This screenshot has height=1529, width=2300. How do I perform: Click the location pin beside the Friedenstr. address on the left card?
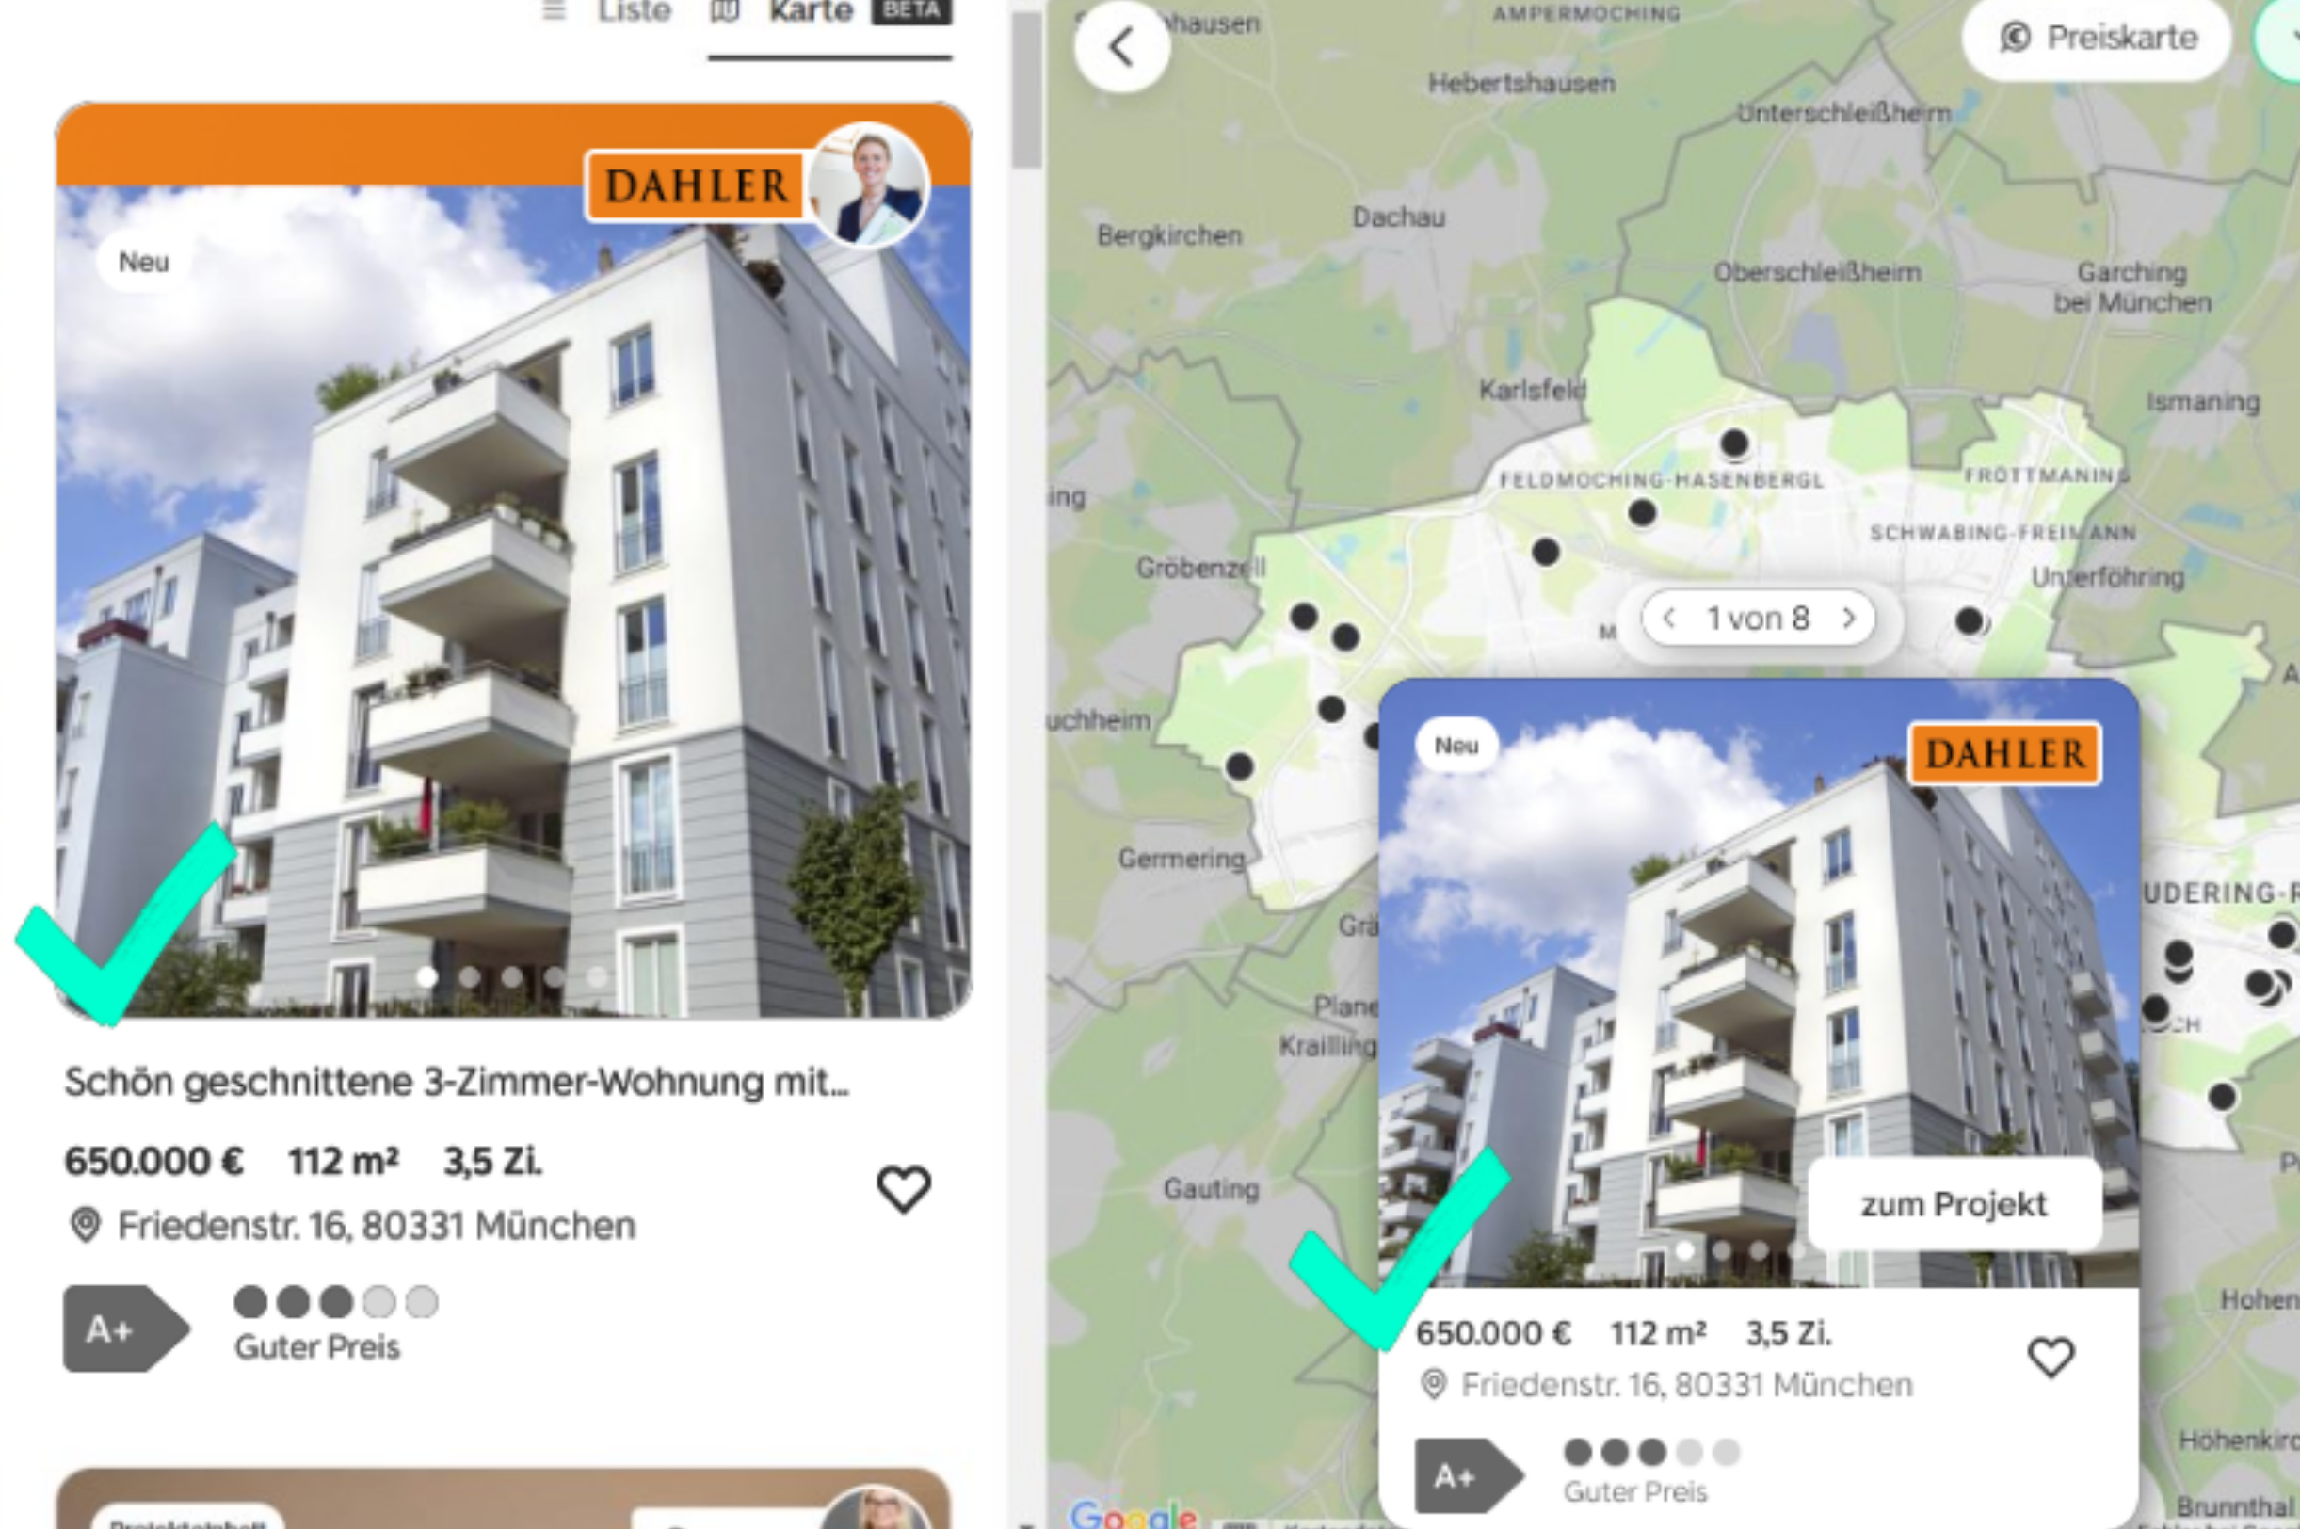coord(86,1226)
